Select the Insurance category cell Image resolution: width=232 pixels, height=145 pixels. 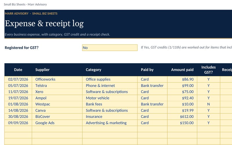(x=110, y=117)
